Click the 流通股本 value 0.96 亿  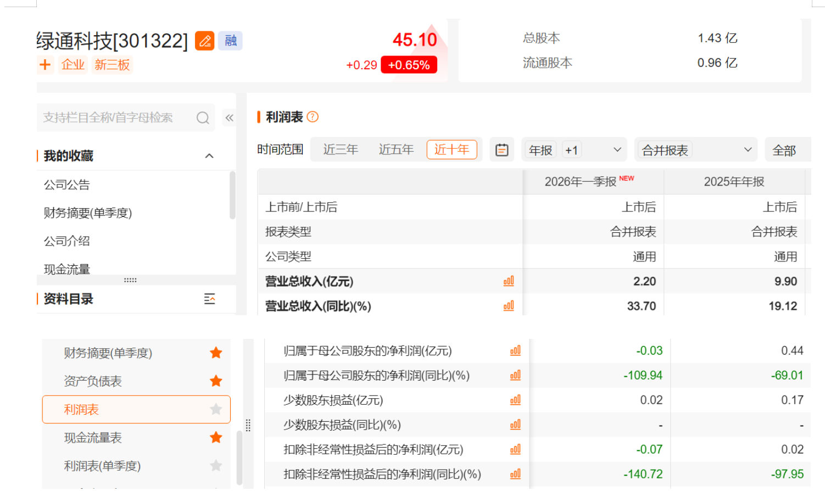click(717, 63)
